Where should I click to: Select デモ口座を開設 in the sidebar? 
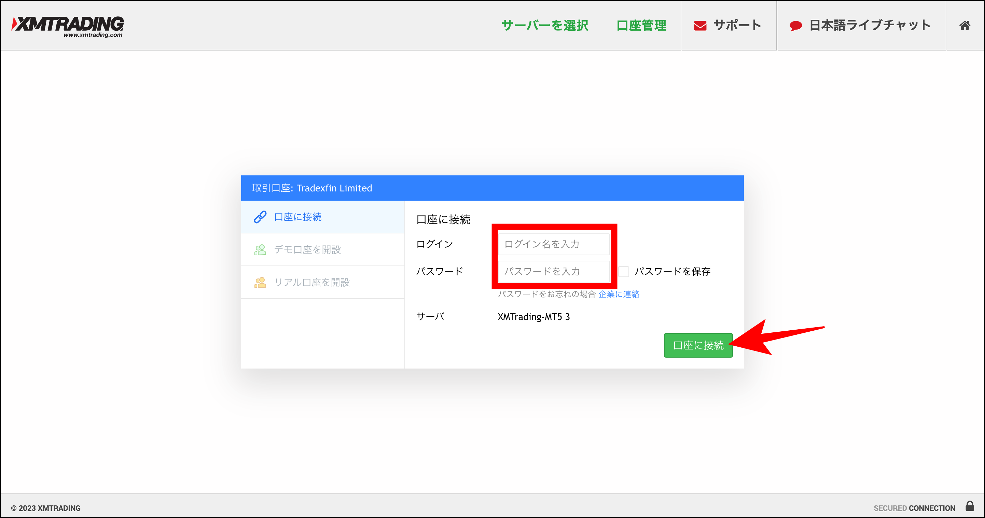308,249
